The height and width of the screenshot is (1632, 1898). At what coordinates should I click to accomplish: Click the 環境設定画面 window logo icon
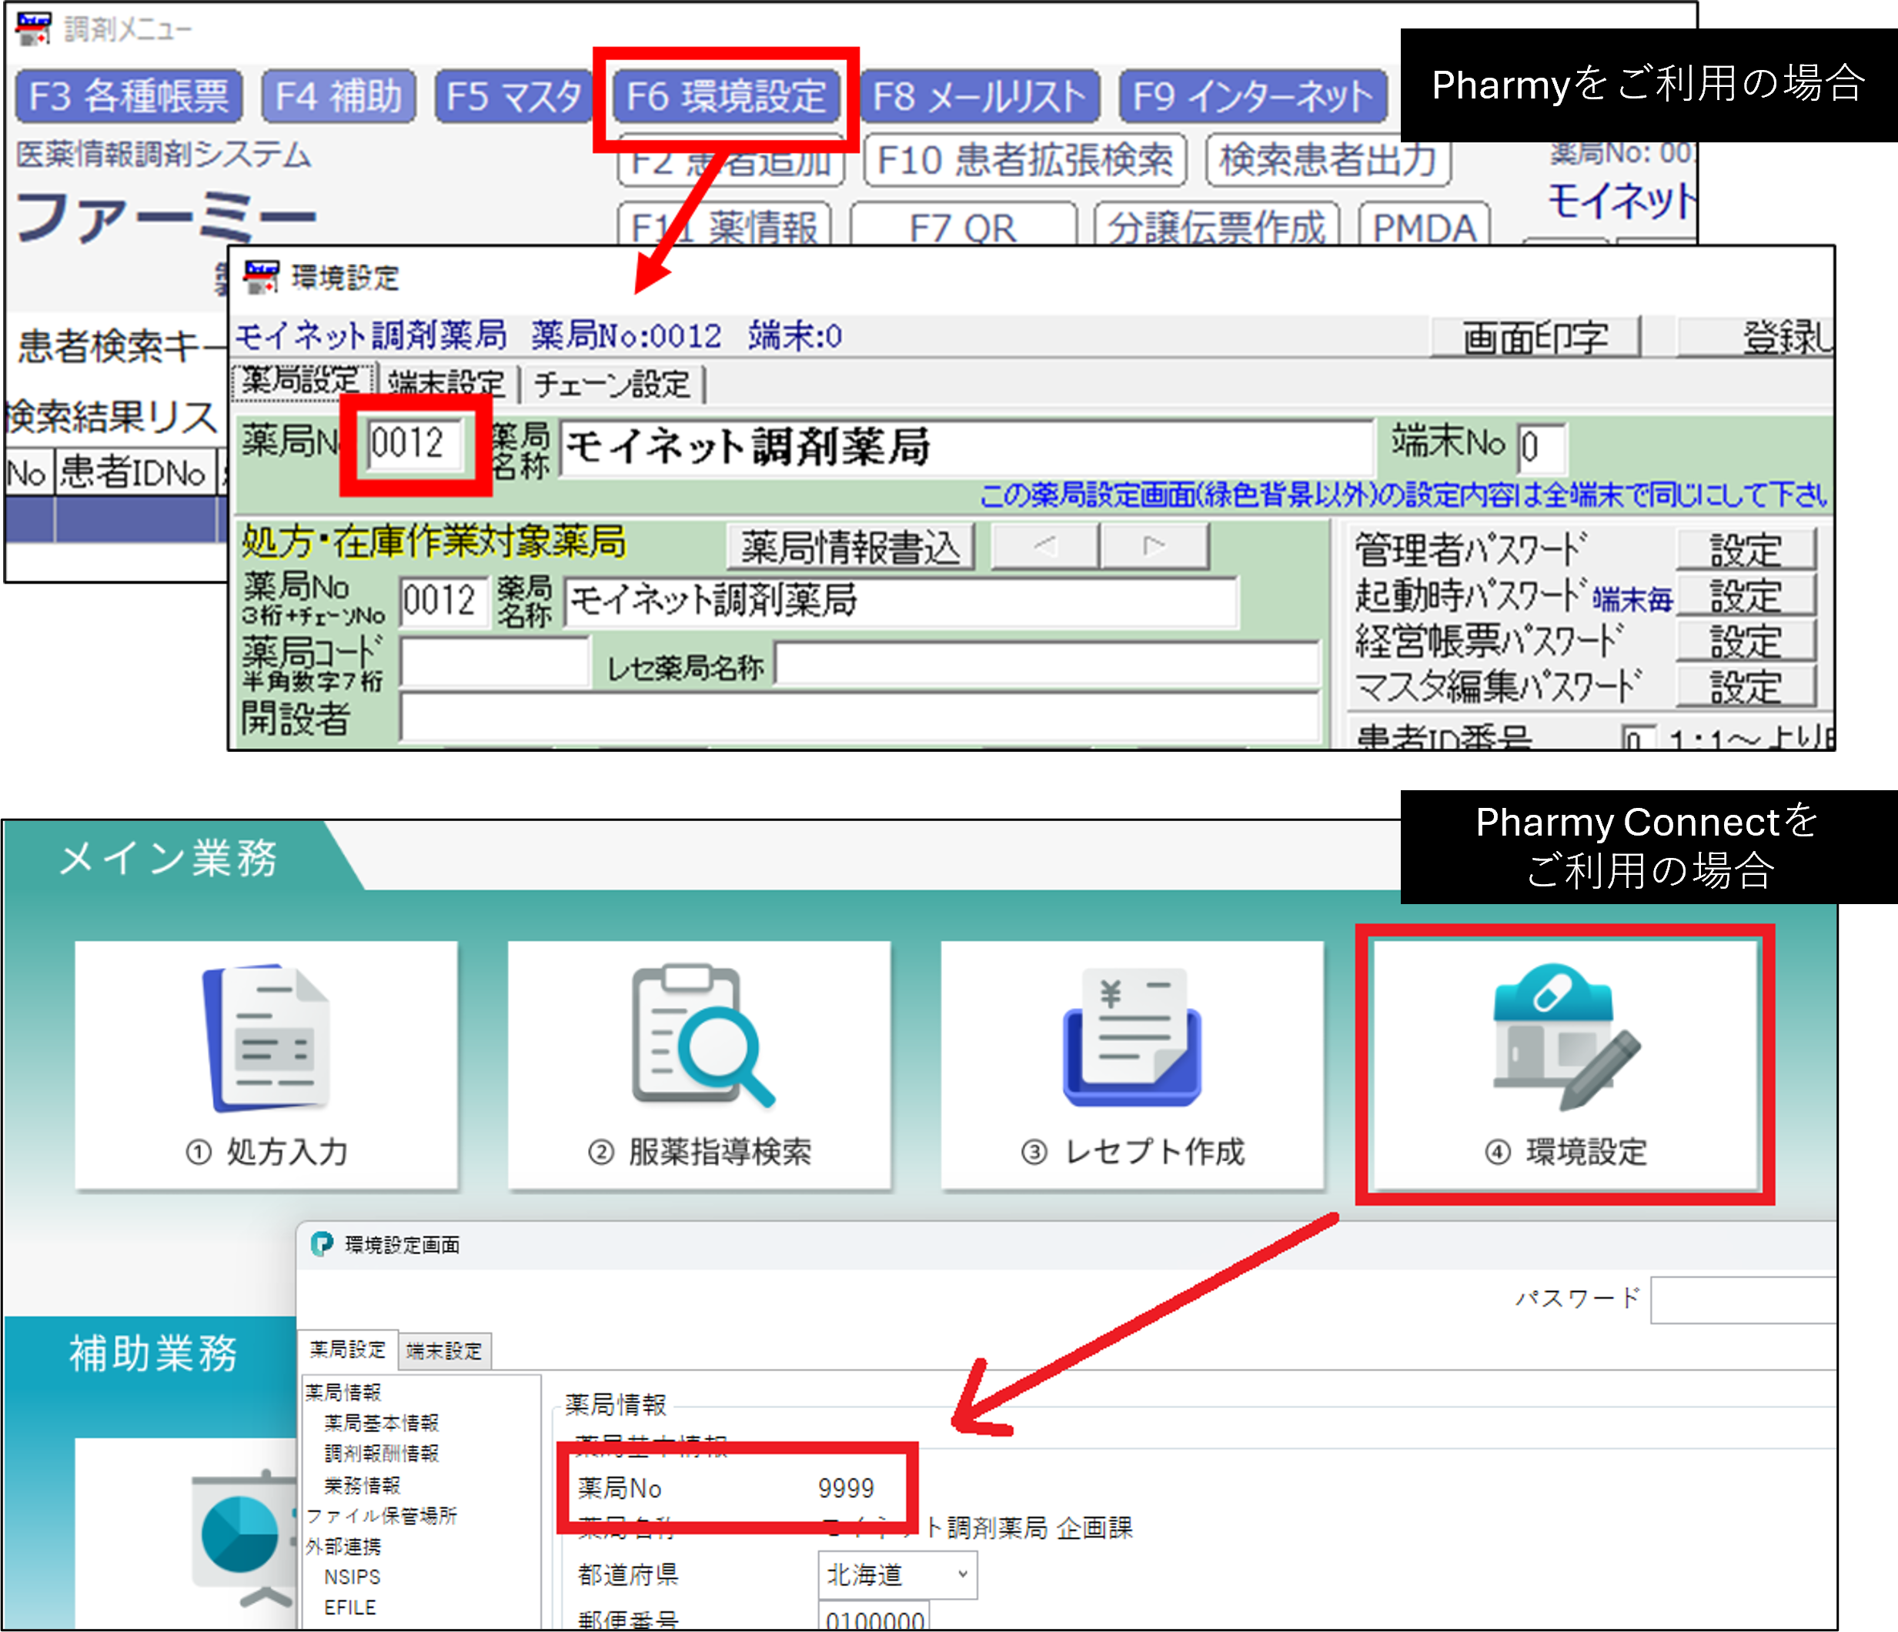(x=322, y=1243)
